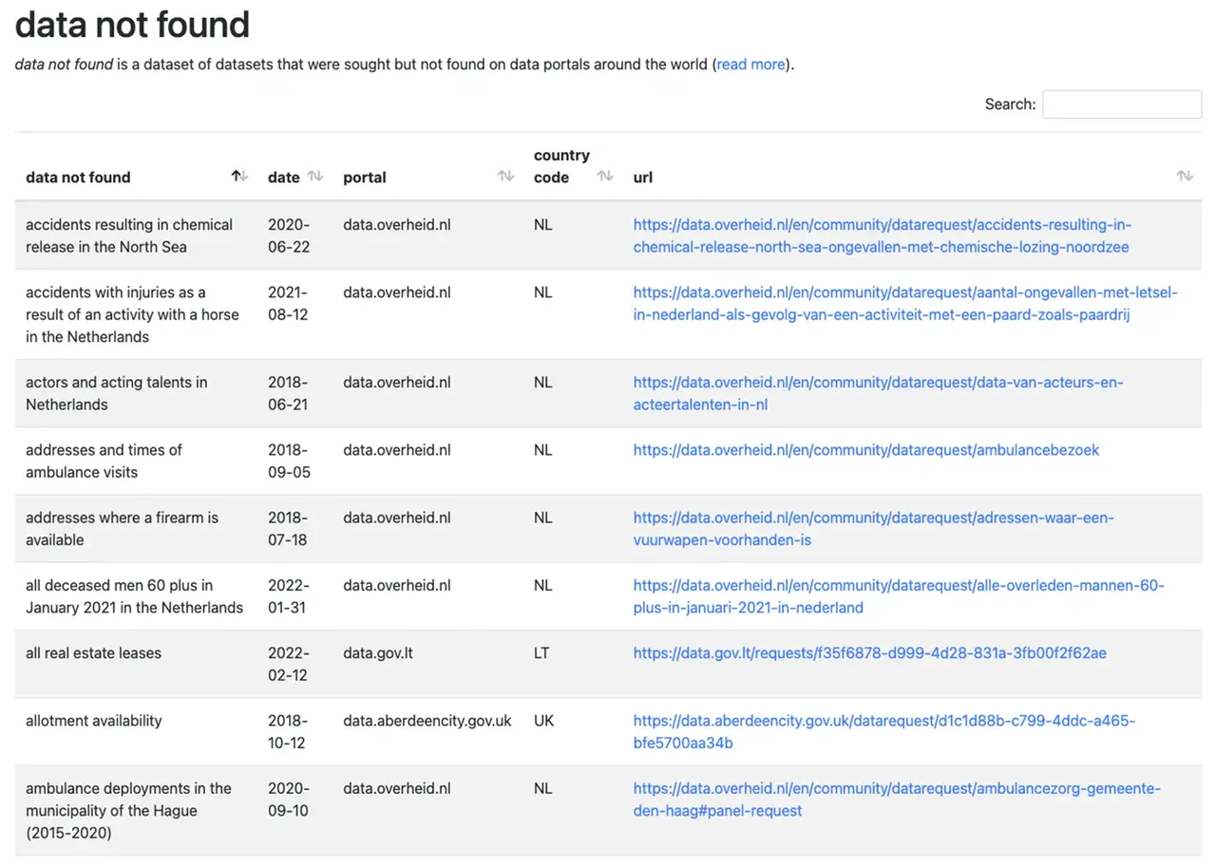Sort by url using its arrow icon
Screen dimensions: 1216x866
(x=1184, y=176)
